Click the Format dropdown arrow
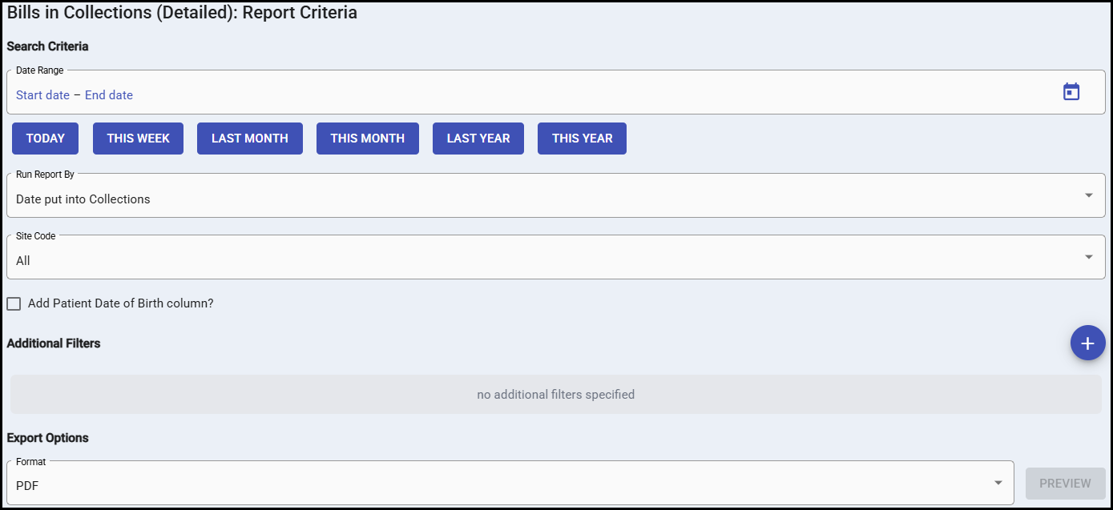This screenshot has width=1113, height=510. click(998, 483)
